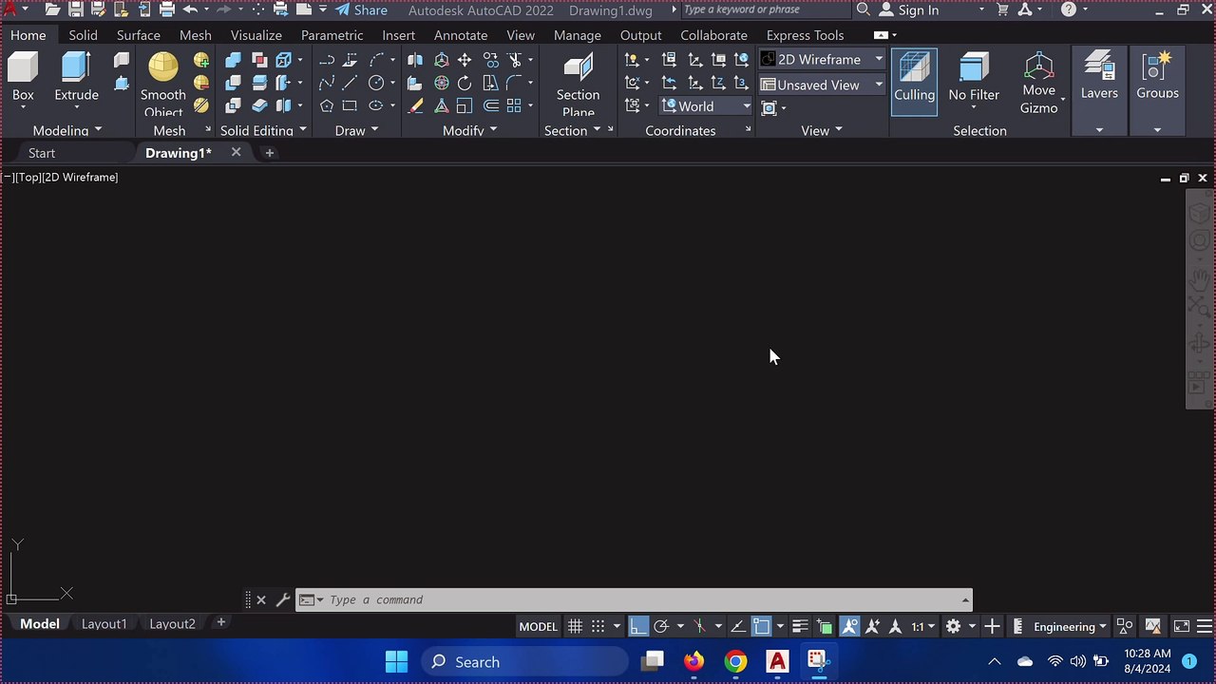Open the World UCS dropdown
This screenshot has width=1216, height=684.
click(706, 106)
